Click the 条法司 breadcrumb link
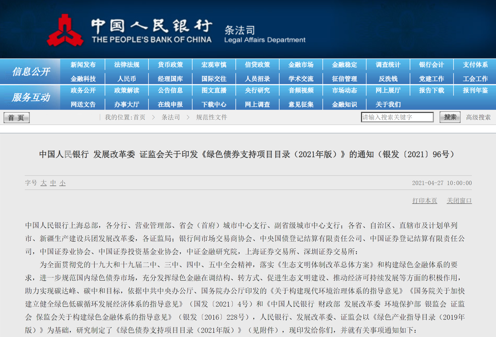 click(x=171, y=117)
